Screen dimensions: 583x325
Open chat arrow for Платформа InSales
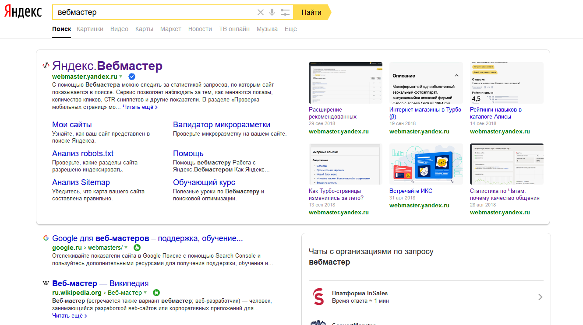coord(540,297)
